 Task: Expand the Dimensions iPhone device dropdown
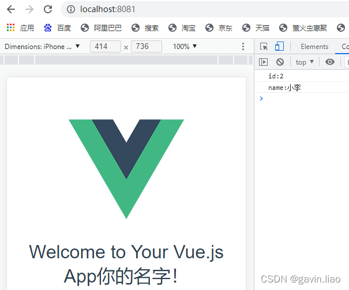pyautogui.click(x=42, y=47)
